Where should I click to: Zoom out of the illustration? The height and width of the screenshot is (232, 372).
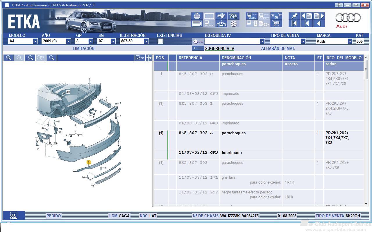[19, 58]
